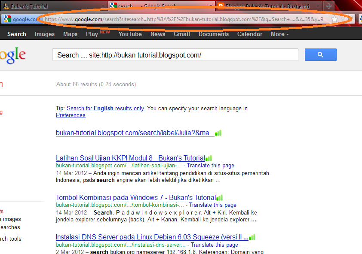
Task: Open Documents in Google top bar
Action: pyautogui.click(x=214, y=34)
